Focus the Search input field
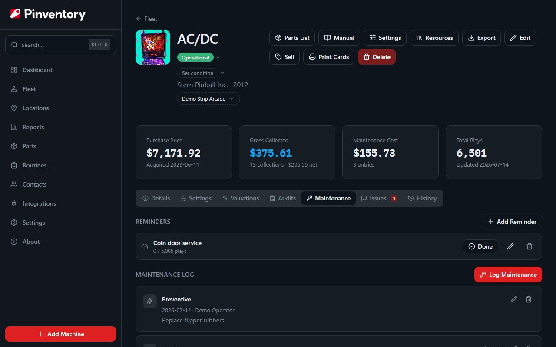The height and width of the screenshot is (347, 556). coord(60,45)
